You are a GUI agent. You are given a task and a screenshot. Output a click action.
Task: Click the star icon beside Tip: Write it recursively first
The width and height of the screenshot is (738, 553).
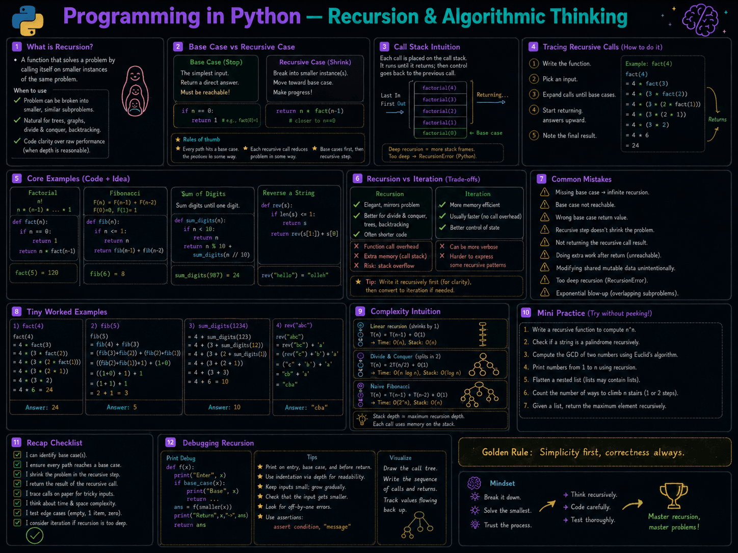tap(358, 282)
